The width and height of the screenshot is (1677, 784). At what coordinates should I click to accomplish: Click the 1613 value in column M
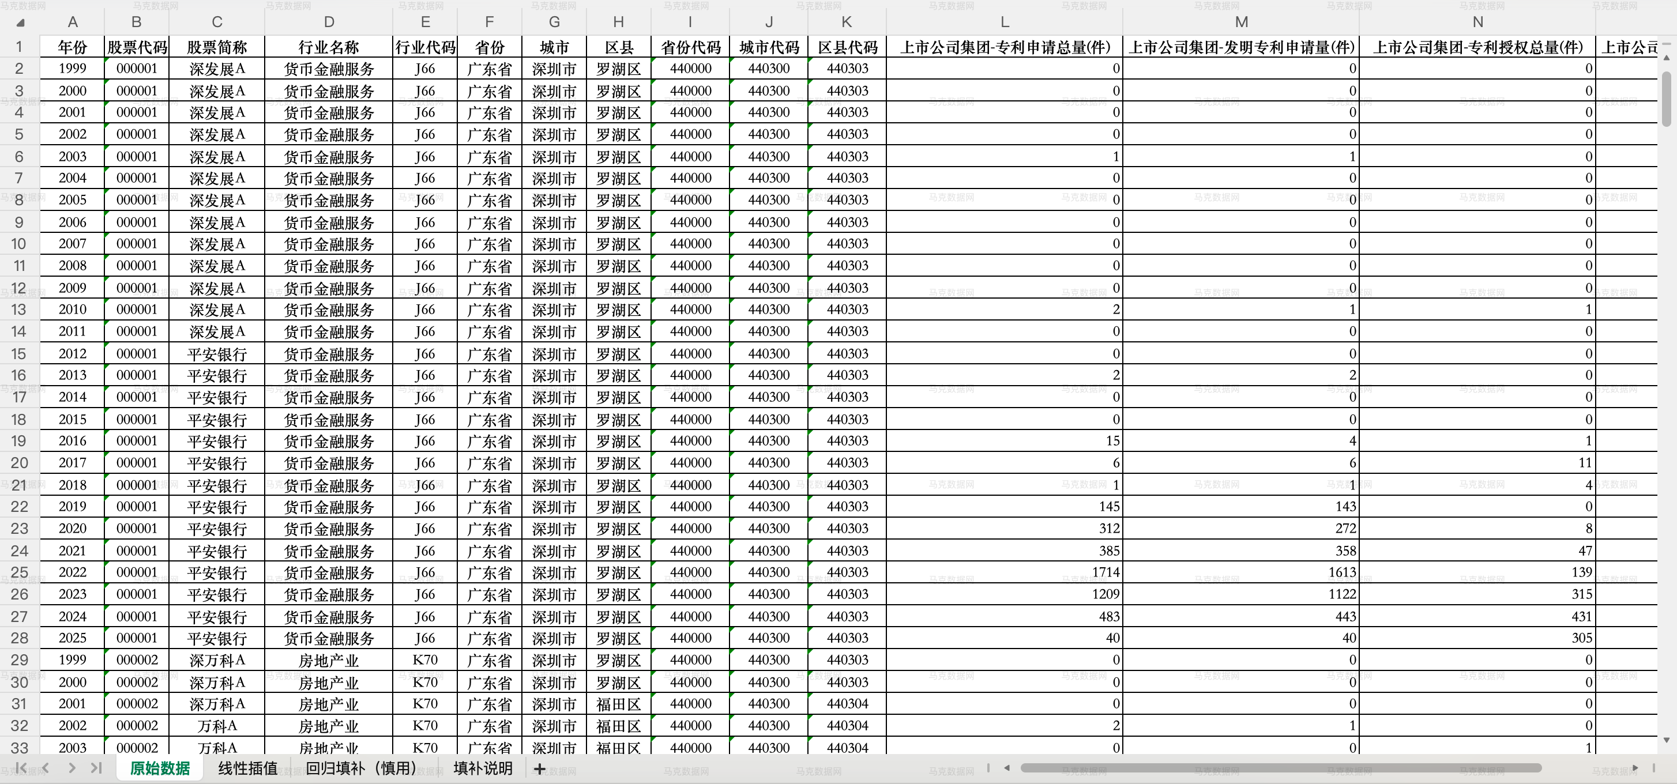tap(1241, 572)
